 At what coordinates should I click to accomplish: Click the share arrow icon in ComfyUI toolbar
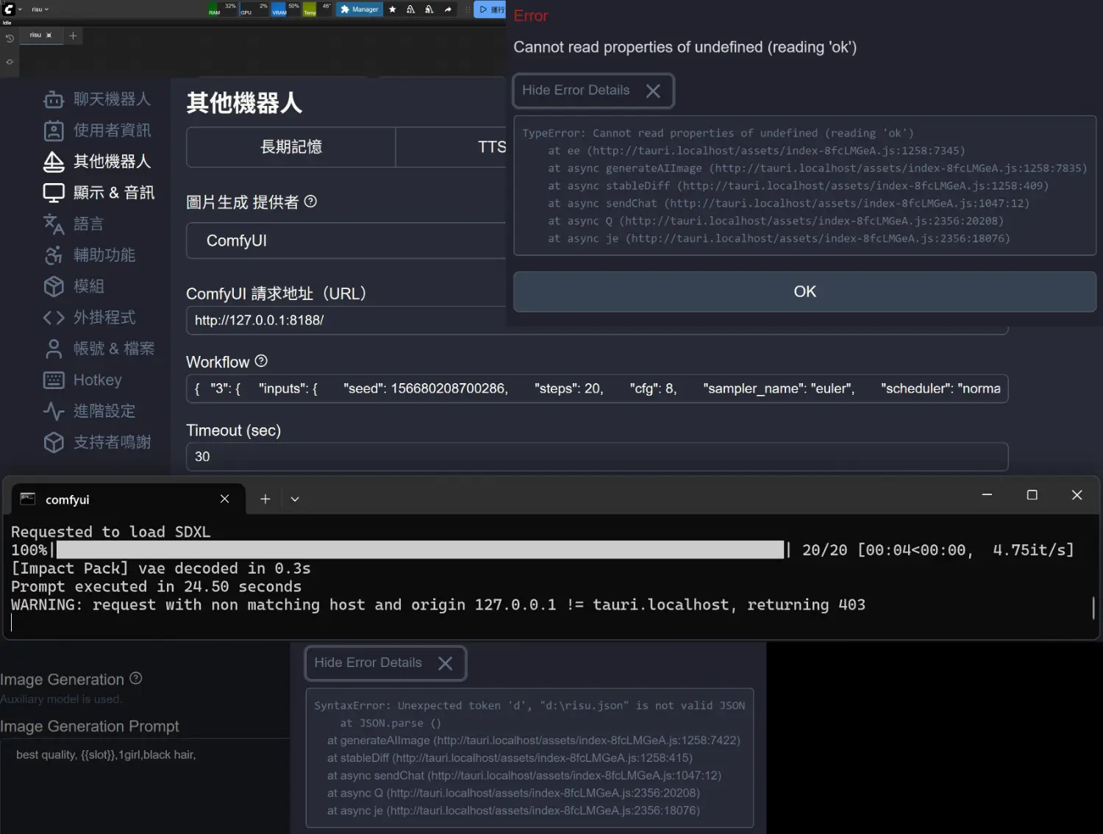[x=448, y=10]
